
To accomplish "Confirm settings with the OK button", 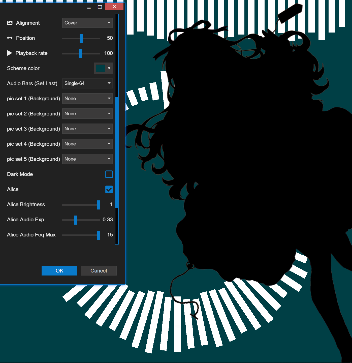I will [59, 270].
